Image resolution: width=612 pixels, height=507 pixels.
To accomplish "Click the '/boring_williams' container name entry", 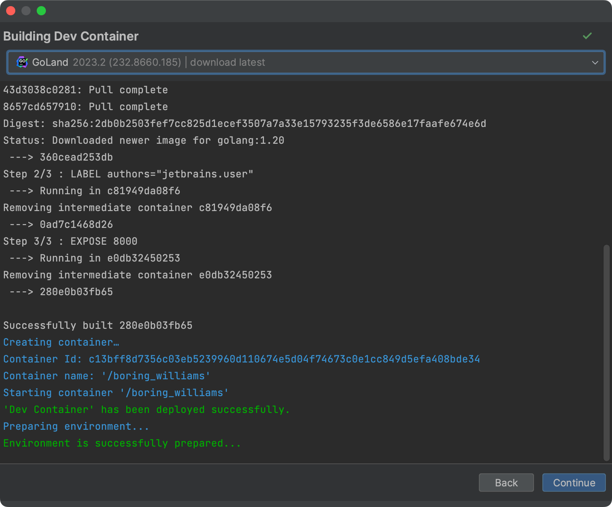I will [106, 375].
